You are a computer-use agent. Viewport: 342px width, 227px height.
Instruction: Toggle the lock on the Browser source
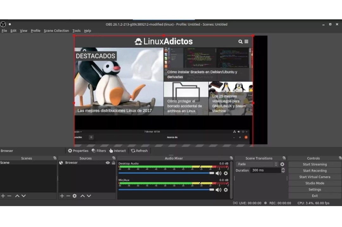pyautogui.click(x=113, y=163)
